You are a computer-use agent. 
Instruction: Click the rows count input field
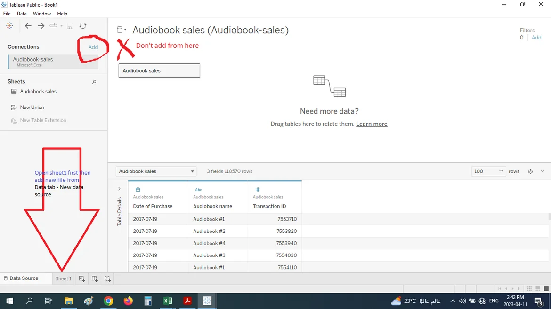(x=484, y=171)
